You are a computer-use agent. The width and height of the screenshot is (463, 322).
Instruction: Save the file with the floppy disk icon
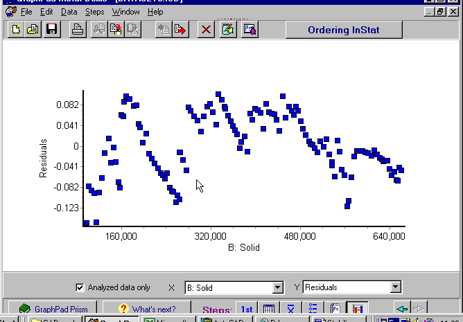click(x=51, y=29)
